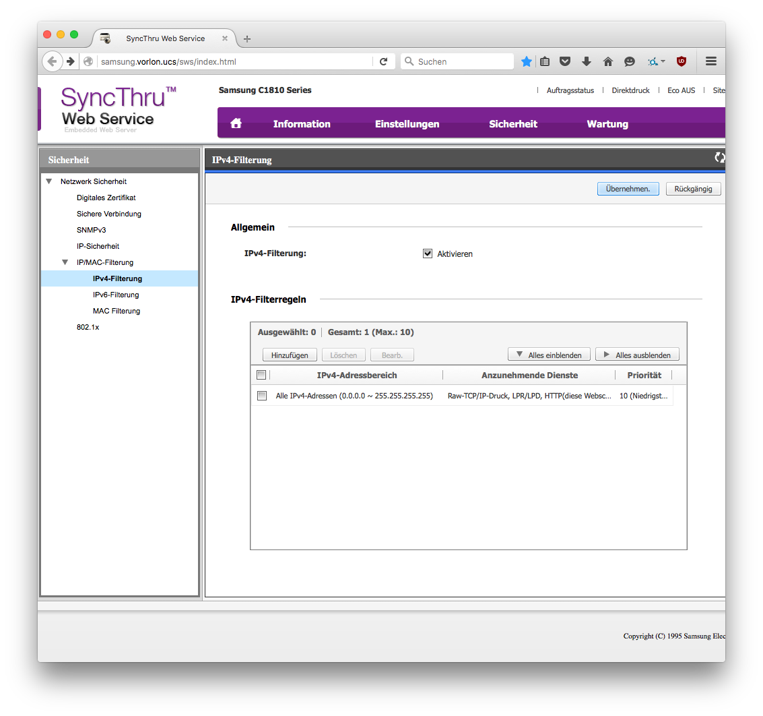Collapse the Netzwerk Sicherheit tree node
Viewport: 763px width, 716px height.
pos(48,181)
